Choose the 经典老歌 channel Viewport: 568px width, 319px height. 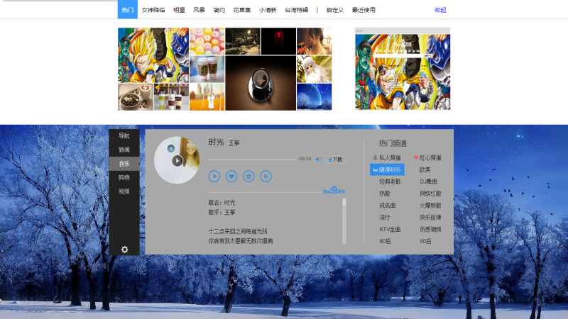[390, 181]
